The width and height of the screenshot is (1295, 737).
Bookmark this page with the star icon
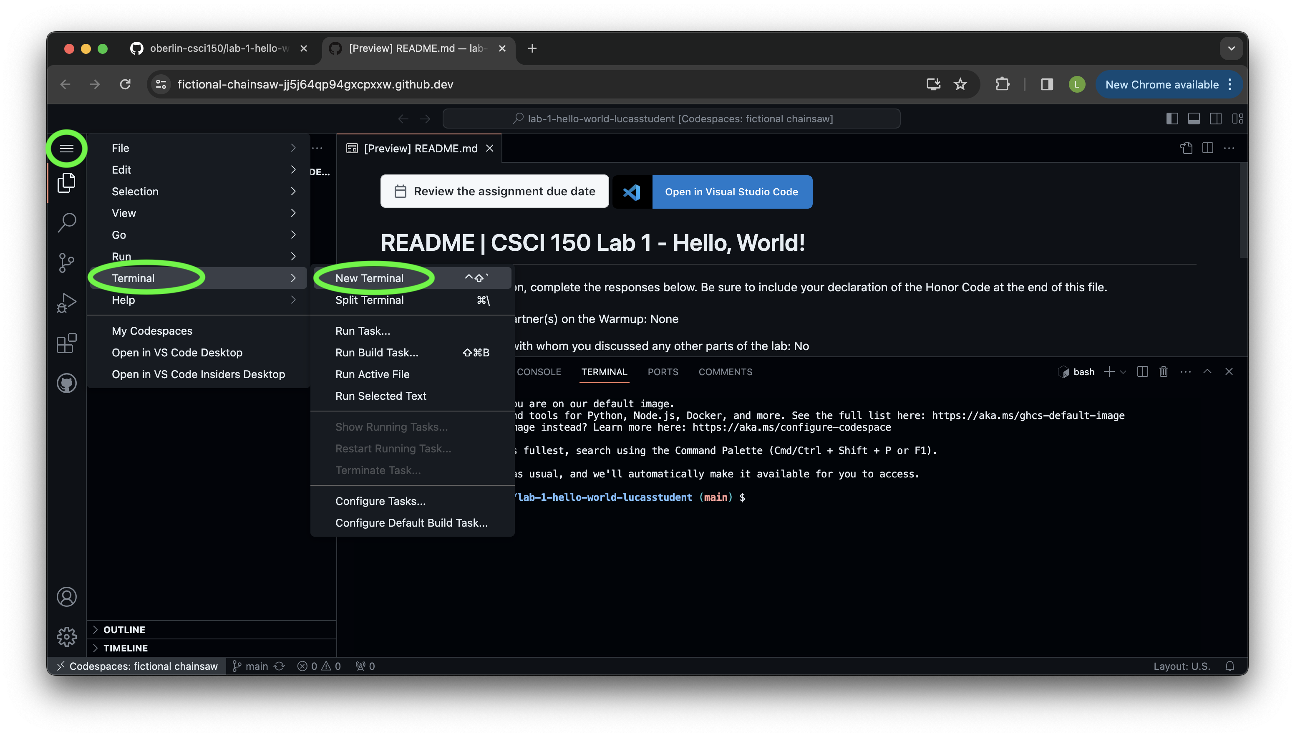click(960, 84)
